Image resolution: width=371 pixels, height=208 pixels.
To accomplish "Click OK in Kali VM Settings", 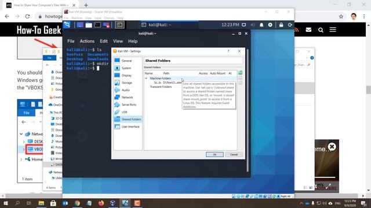I will pyautogui.click(x=214, y=154).
